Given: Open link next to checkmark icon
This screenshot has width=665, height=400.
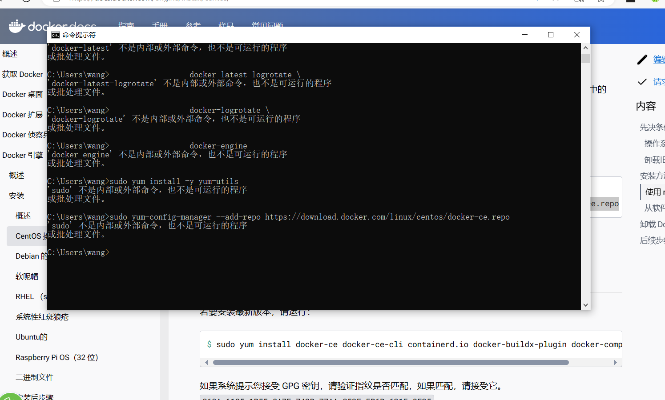Looking at the screenshot, I should coord(659,82).
